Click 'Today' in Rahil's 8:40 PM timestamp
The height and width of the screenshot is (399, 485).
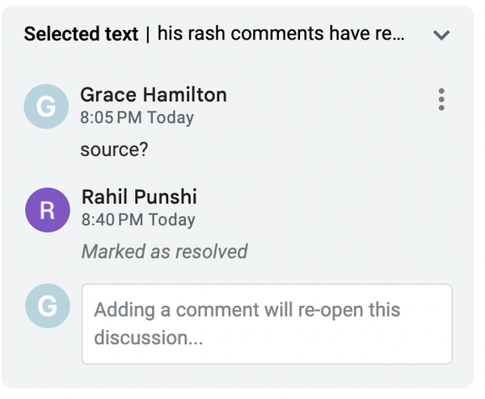(x=172, y=220)
